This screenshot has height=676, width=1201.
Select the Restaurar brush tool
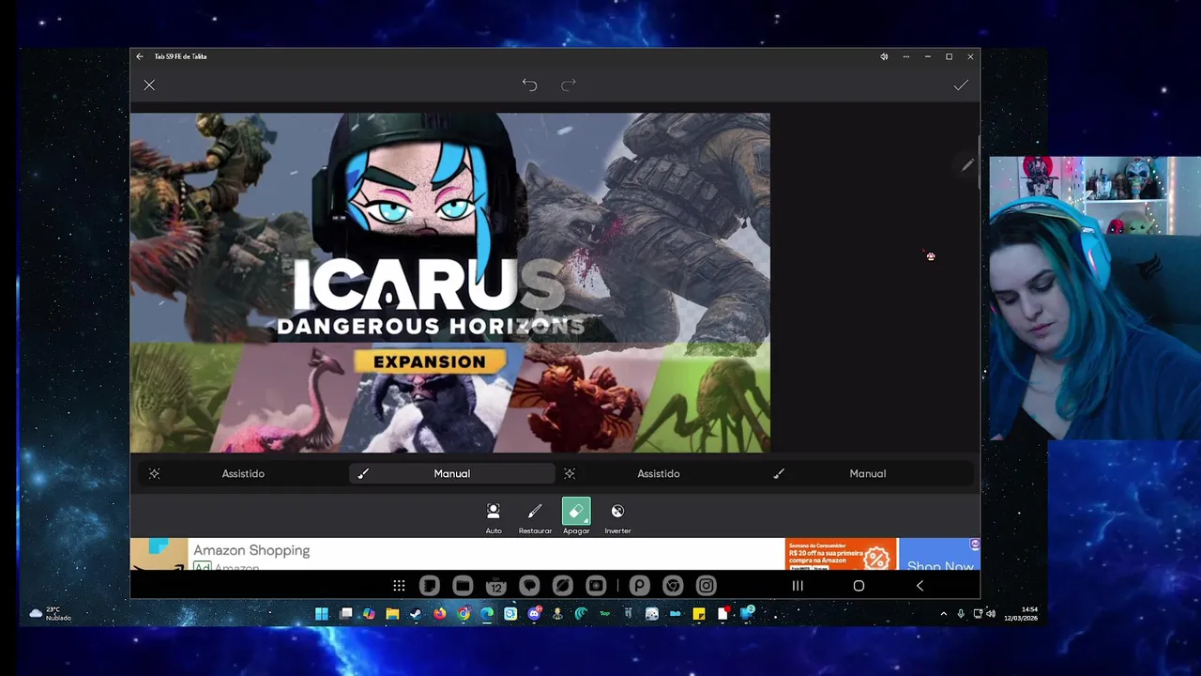point(535,518)
